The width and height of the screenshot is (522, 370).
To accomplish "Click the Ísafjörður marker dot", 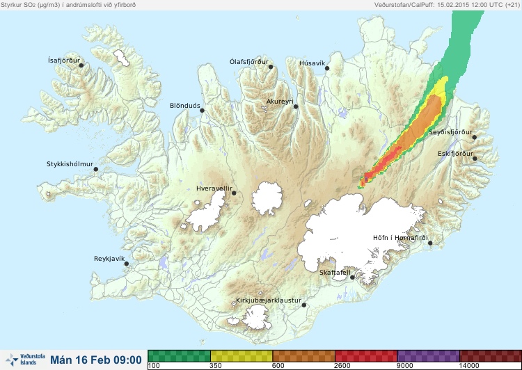I will coord(81,65).
